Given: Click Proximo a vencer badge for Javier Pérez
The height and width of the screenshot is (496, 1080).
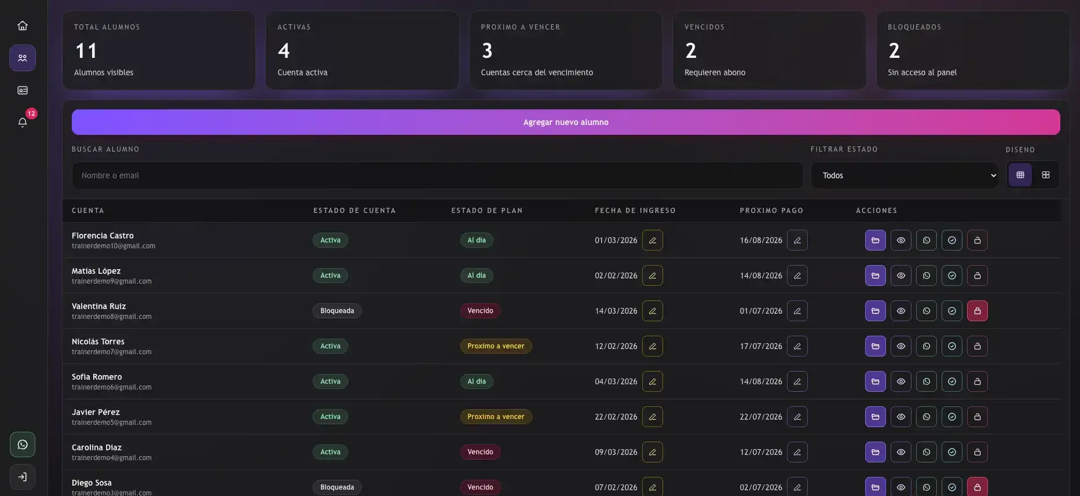Looking at the screenshot, I should pyautogui.click(x=496, y=417).
